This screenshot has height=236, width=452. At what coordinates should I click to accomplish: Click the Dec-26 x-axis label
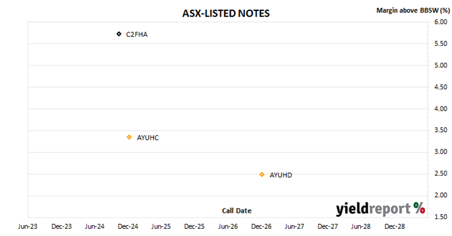[261, 226]
